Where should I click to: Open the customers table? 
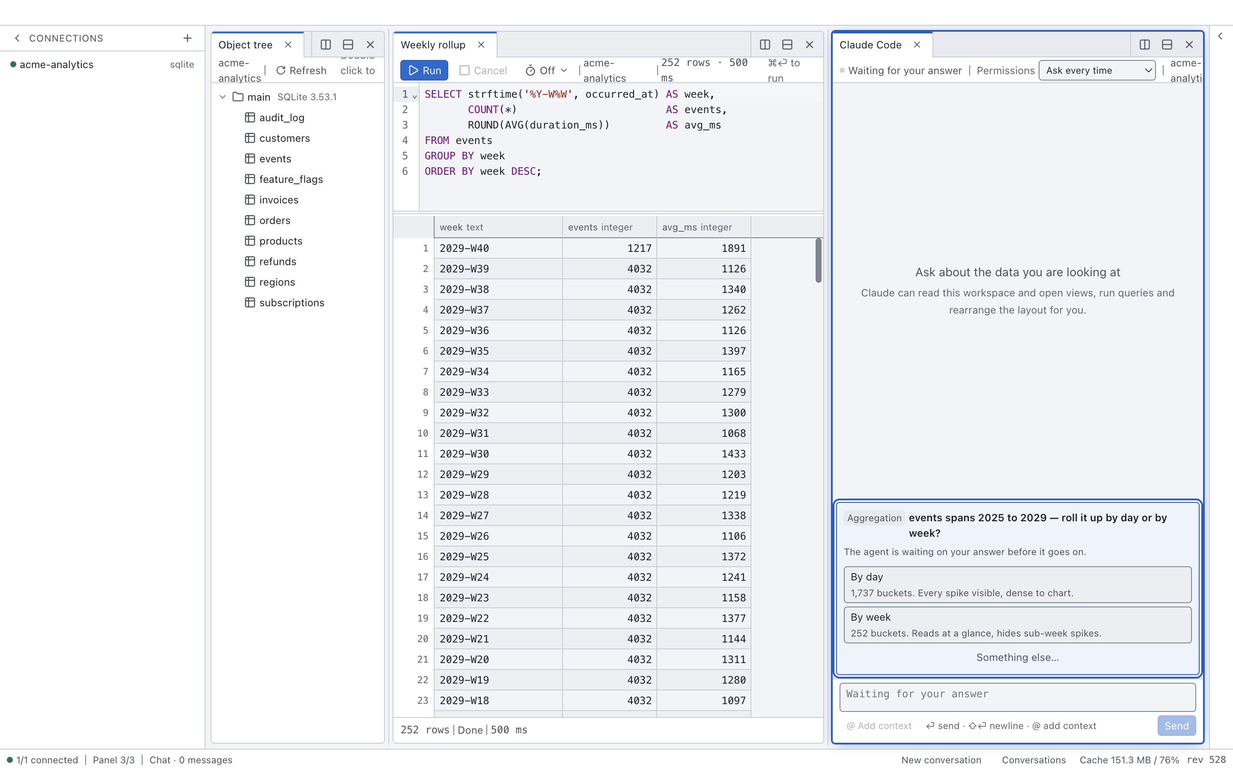click(x=284, y=138)
